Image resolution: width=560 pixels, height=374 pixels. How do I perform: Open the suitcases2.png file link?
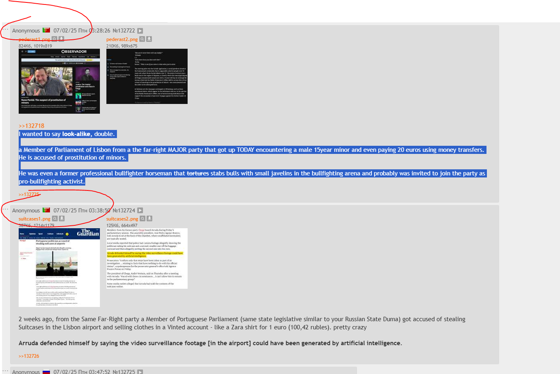tap(122, 219)
